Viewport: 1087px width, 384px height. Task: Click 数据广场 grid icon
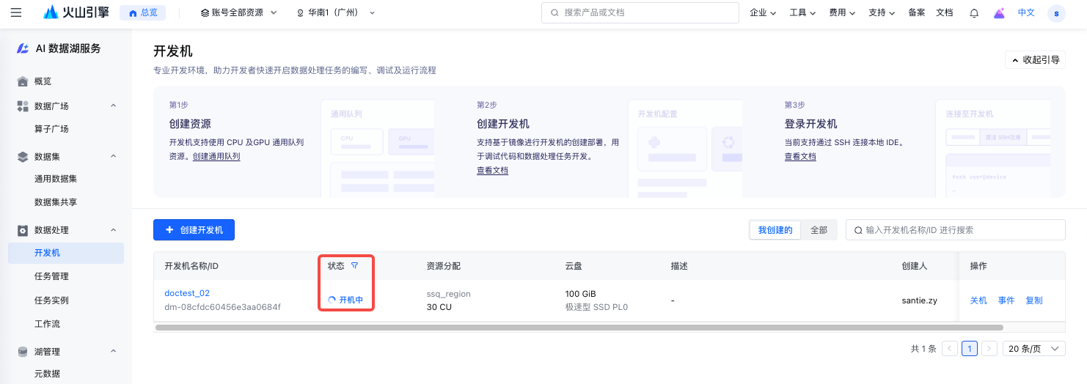tap(23, 106)
